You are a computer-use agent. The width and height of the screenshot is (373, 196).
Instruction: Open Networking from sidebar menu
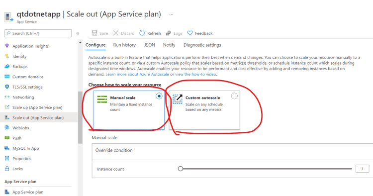pos(23,98)
